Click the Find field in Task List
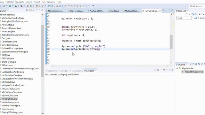The width and height of the screenshot is (205, 115). pyautogui.click(x=184, y=18)
